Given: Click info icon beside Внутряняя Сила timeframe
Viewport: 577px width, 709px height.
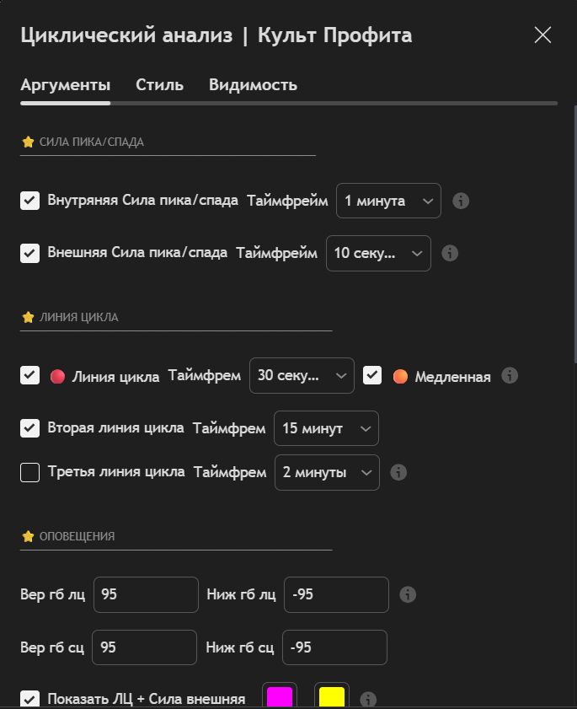Looking at the screenshot, I should [461, 201].
